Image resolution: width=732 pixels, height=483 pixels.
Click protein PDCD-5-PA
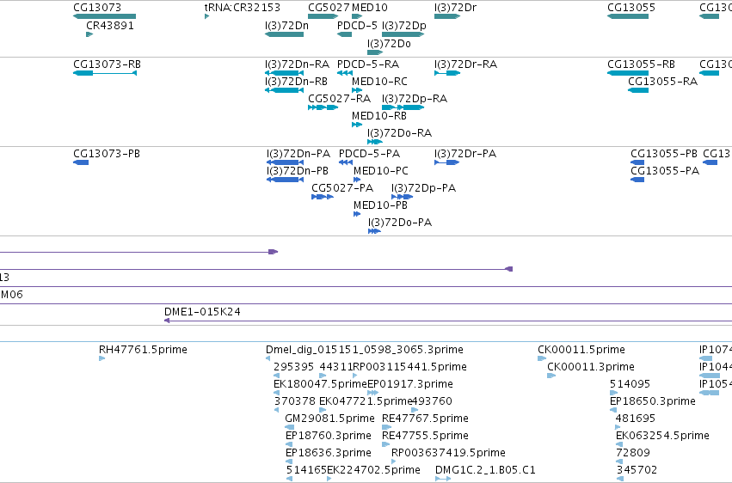click(346, 162)
